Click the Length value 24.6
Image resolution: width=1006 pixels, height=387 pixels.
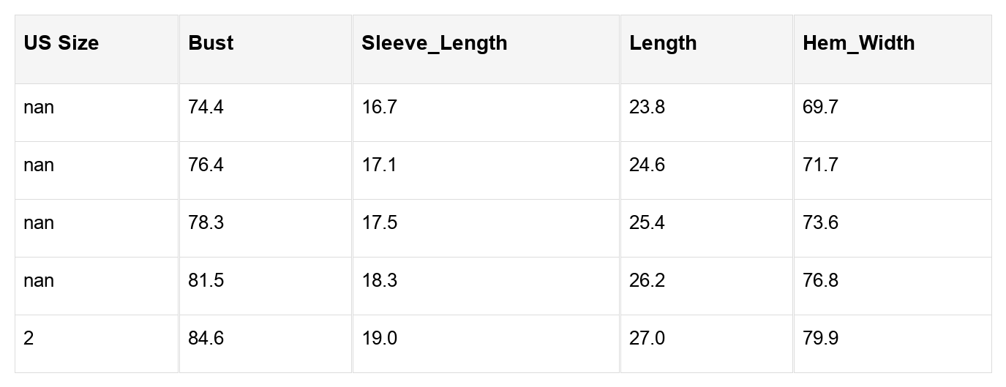(x=647, y=165)
